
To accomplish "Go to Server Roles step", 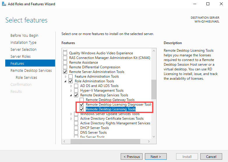I will click(x=20, y=56).
